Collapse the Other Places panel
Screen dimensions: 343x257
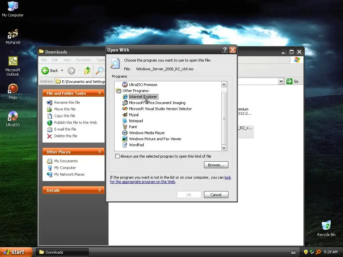click(99, 152)
